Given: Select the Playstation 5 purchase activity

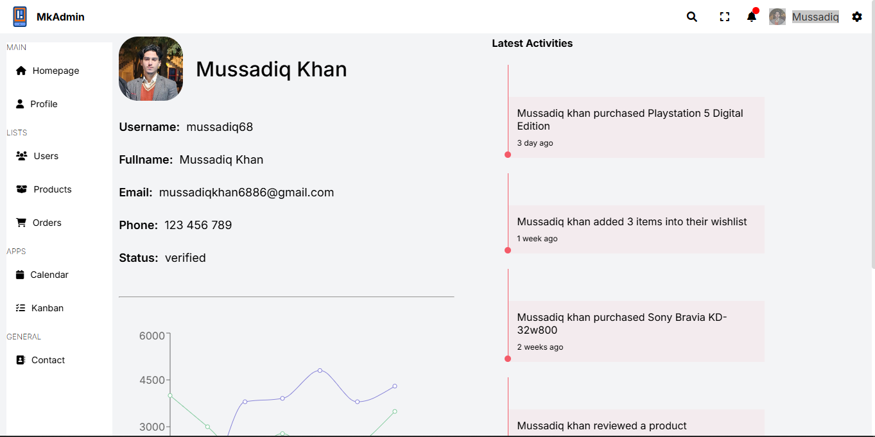Looking at the screenshot, I should point(636,127).
